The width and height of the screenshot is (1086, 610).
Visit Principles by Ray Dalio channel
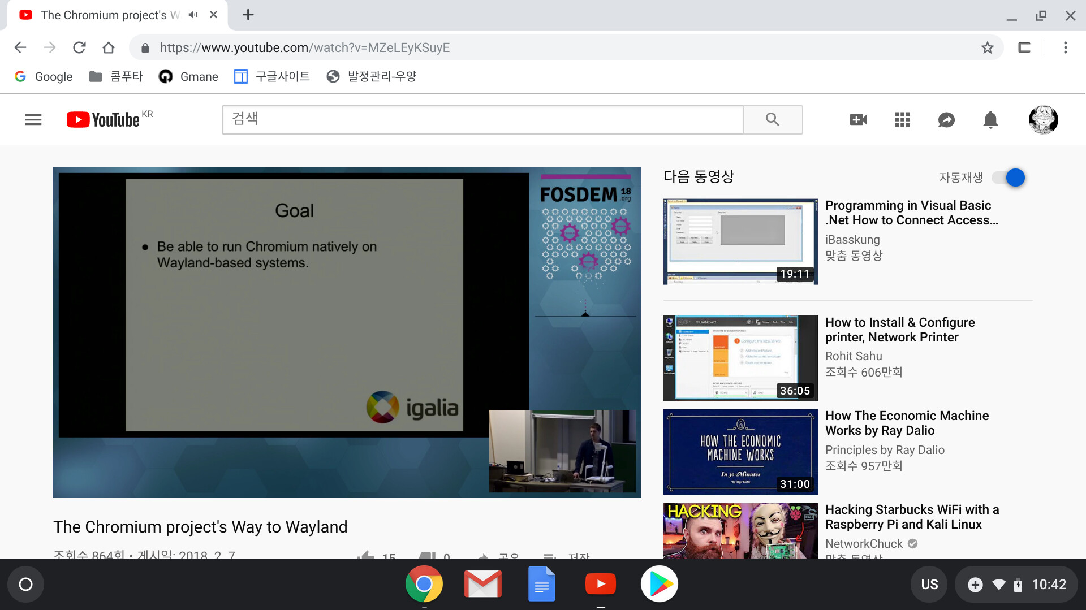885,450
